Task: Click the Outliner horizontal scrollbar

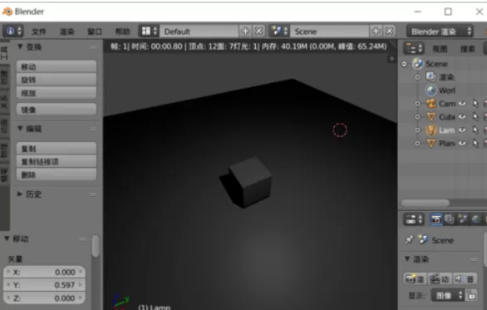Action: (x=426, y=203)
